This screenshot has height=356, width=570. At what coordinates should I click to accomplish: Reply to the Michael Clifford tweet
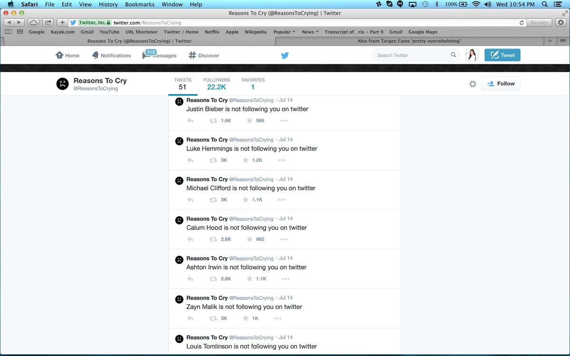click(190, 200)
